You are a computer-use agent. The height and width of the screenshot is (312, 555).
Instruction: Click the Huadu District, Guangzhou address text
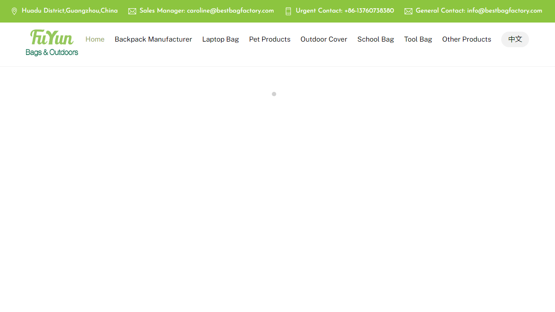[70, 11]
